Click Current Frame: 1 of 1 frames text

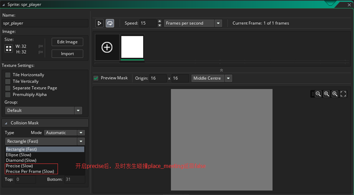pyautogui.click(x=261, y=23)
